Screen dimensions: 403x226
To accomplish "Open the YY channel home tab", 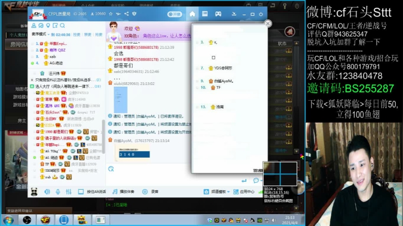I will [x=192, y=14].
